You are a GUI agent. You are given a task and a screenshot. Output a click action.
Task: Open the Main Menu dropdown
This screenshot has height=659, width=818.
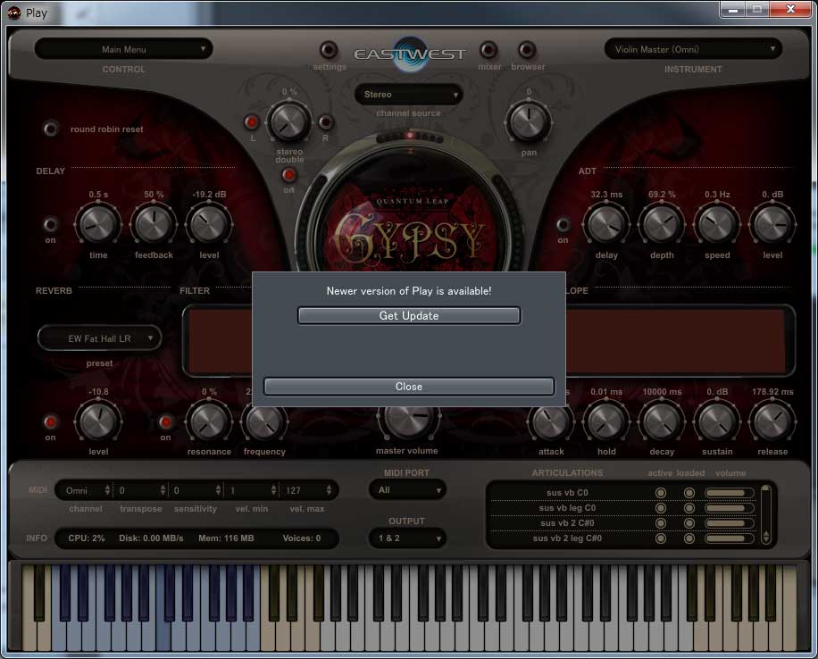[x=123, y=49]
